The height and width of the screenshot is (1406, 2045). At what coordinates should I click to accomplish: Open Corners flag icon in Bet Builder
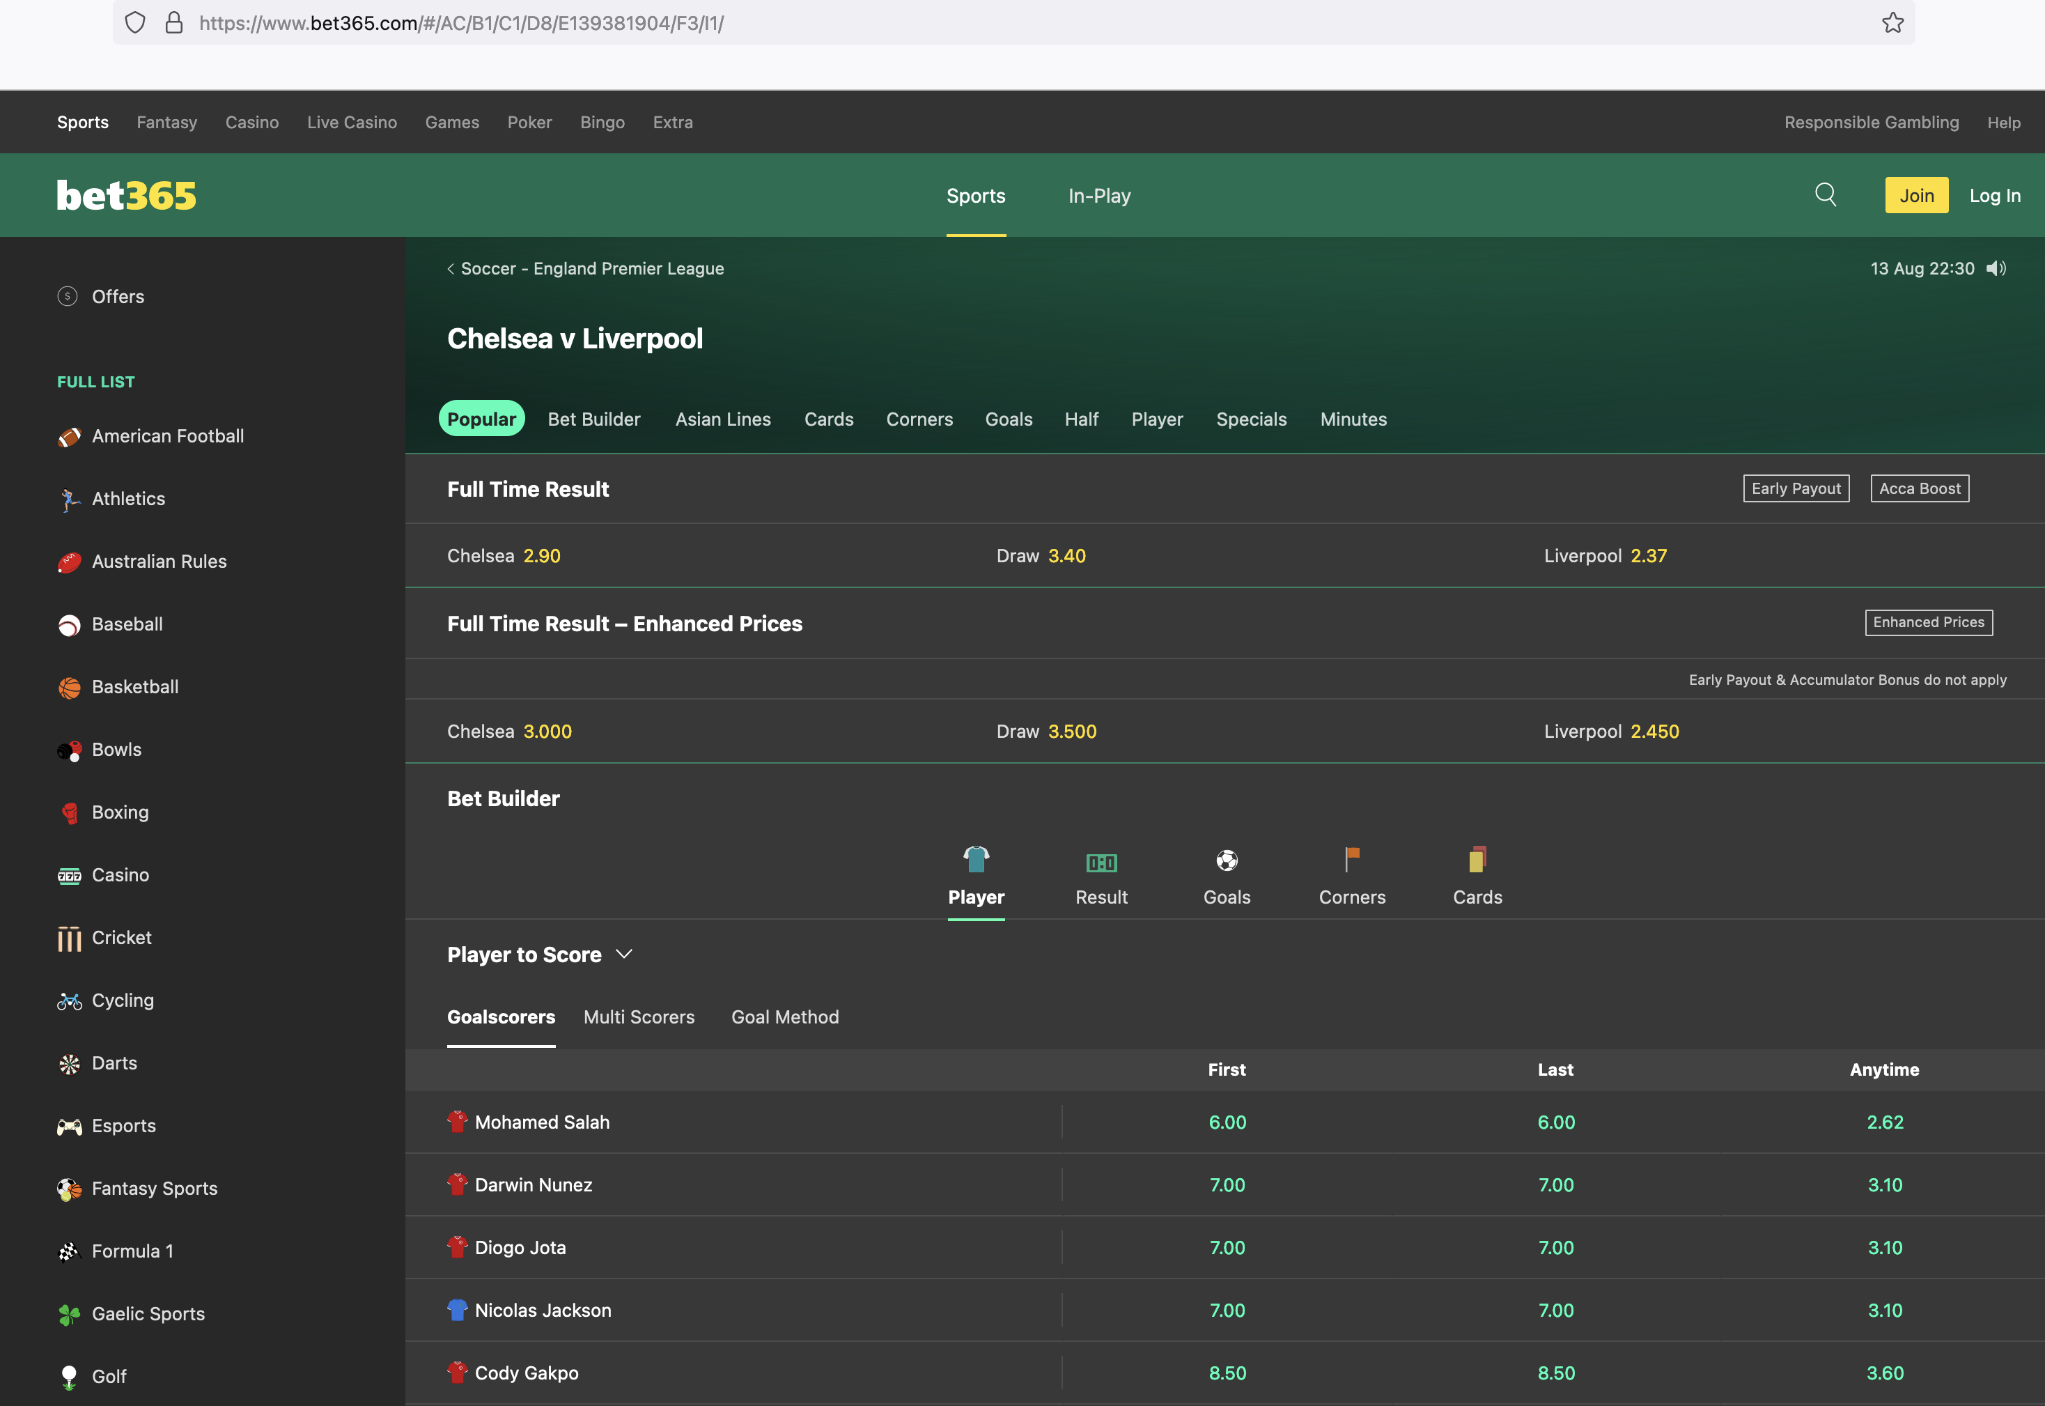click(1351, 860)
